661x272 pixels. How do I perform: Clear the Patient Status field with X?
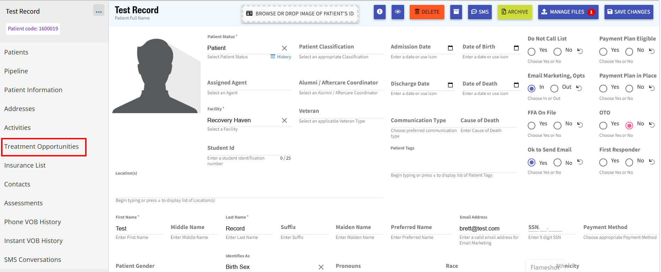coord(284,48)
